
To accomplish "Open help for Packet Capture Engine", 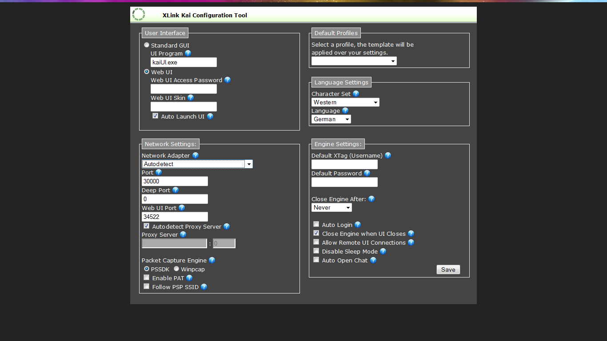I will [212, 260].
